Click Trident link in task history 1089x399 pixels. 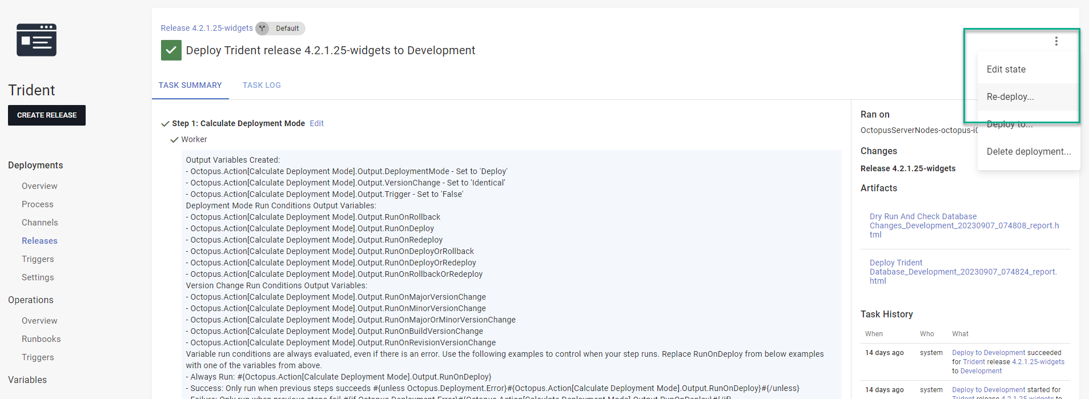pos(974,362)
